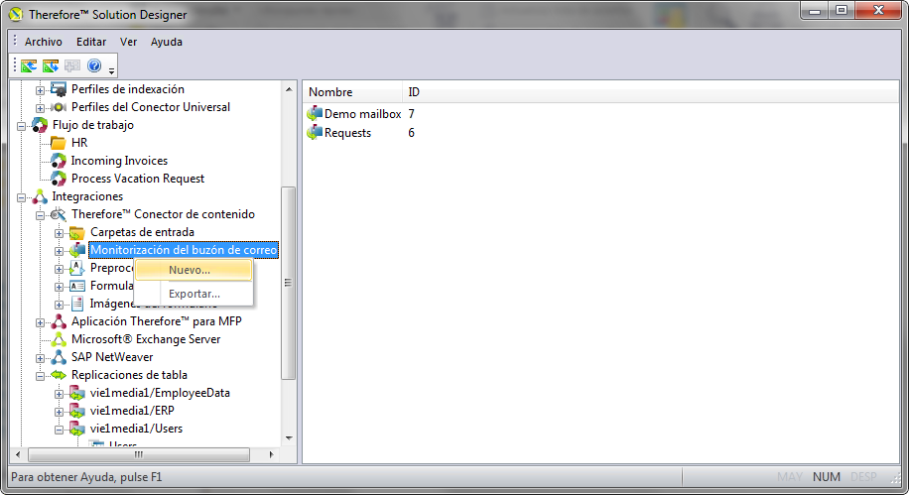Expand Monitorización del buzón de correo node

coord(60,252)
